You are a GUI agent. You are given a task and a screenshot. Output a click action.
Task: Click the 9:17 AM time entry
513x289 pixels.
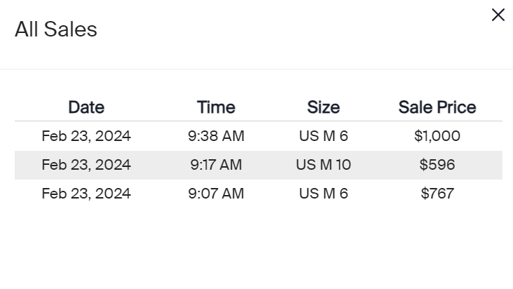pyautogui.click(x=216, y=165)
